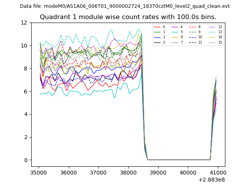This screenshot has width=250, height=187.
Task: Click yellow solid legend entry 6
Action: [177, 37]
